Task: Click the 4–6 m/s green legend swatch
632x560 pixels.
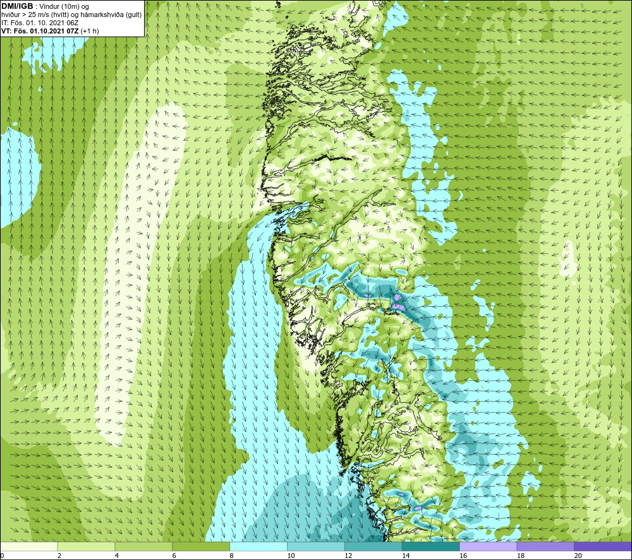Action: [x=143, y=546]
